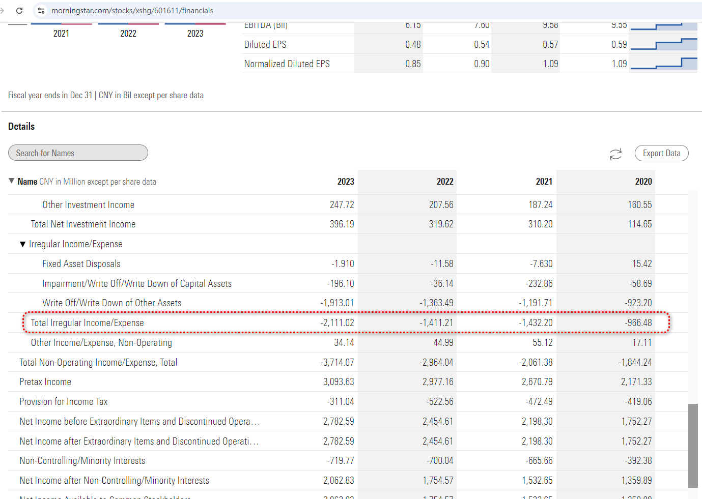Click the Normalized Diluted EPS row label

(x=287, y=64)
